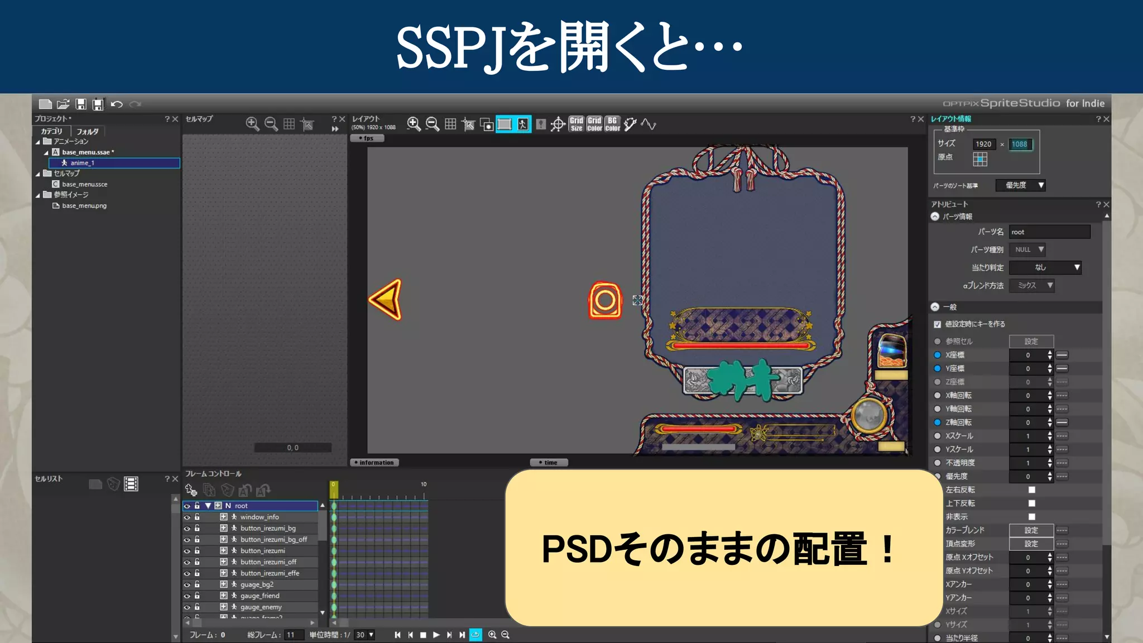Toggle the lock on the root part
The image size is (1143, 643).
point(197,506)
